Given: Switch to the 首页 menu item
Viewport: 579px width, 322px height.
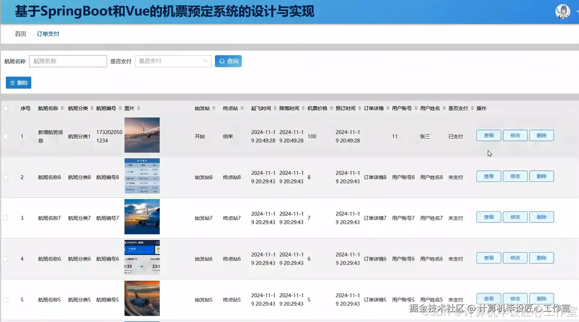Looking at the screenshot, I should [20, 34].
